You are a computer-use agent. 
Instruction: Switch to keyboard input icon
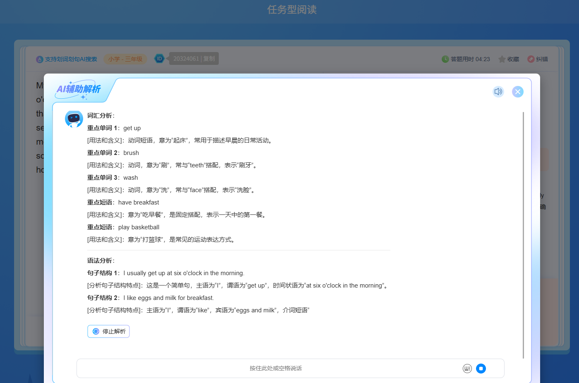[467, 369]
